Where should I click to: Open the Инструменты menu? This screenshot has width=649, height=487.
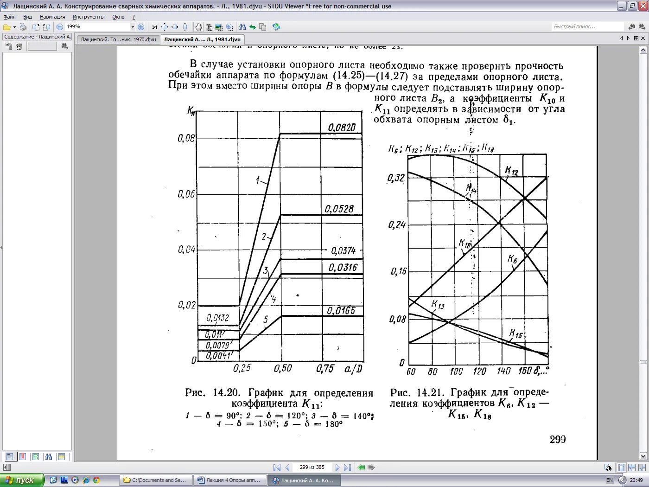tap(89, 17)
